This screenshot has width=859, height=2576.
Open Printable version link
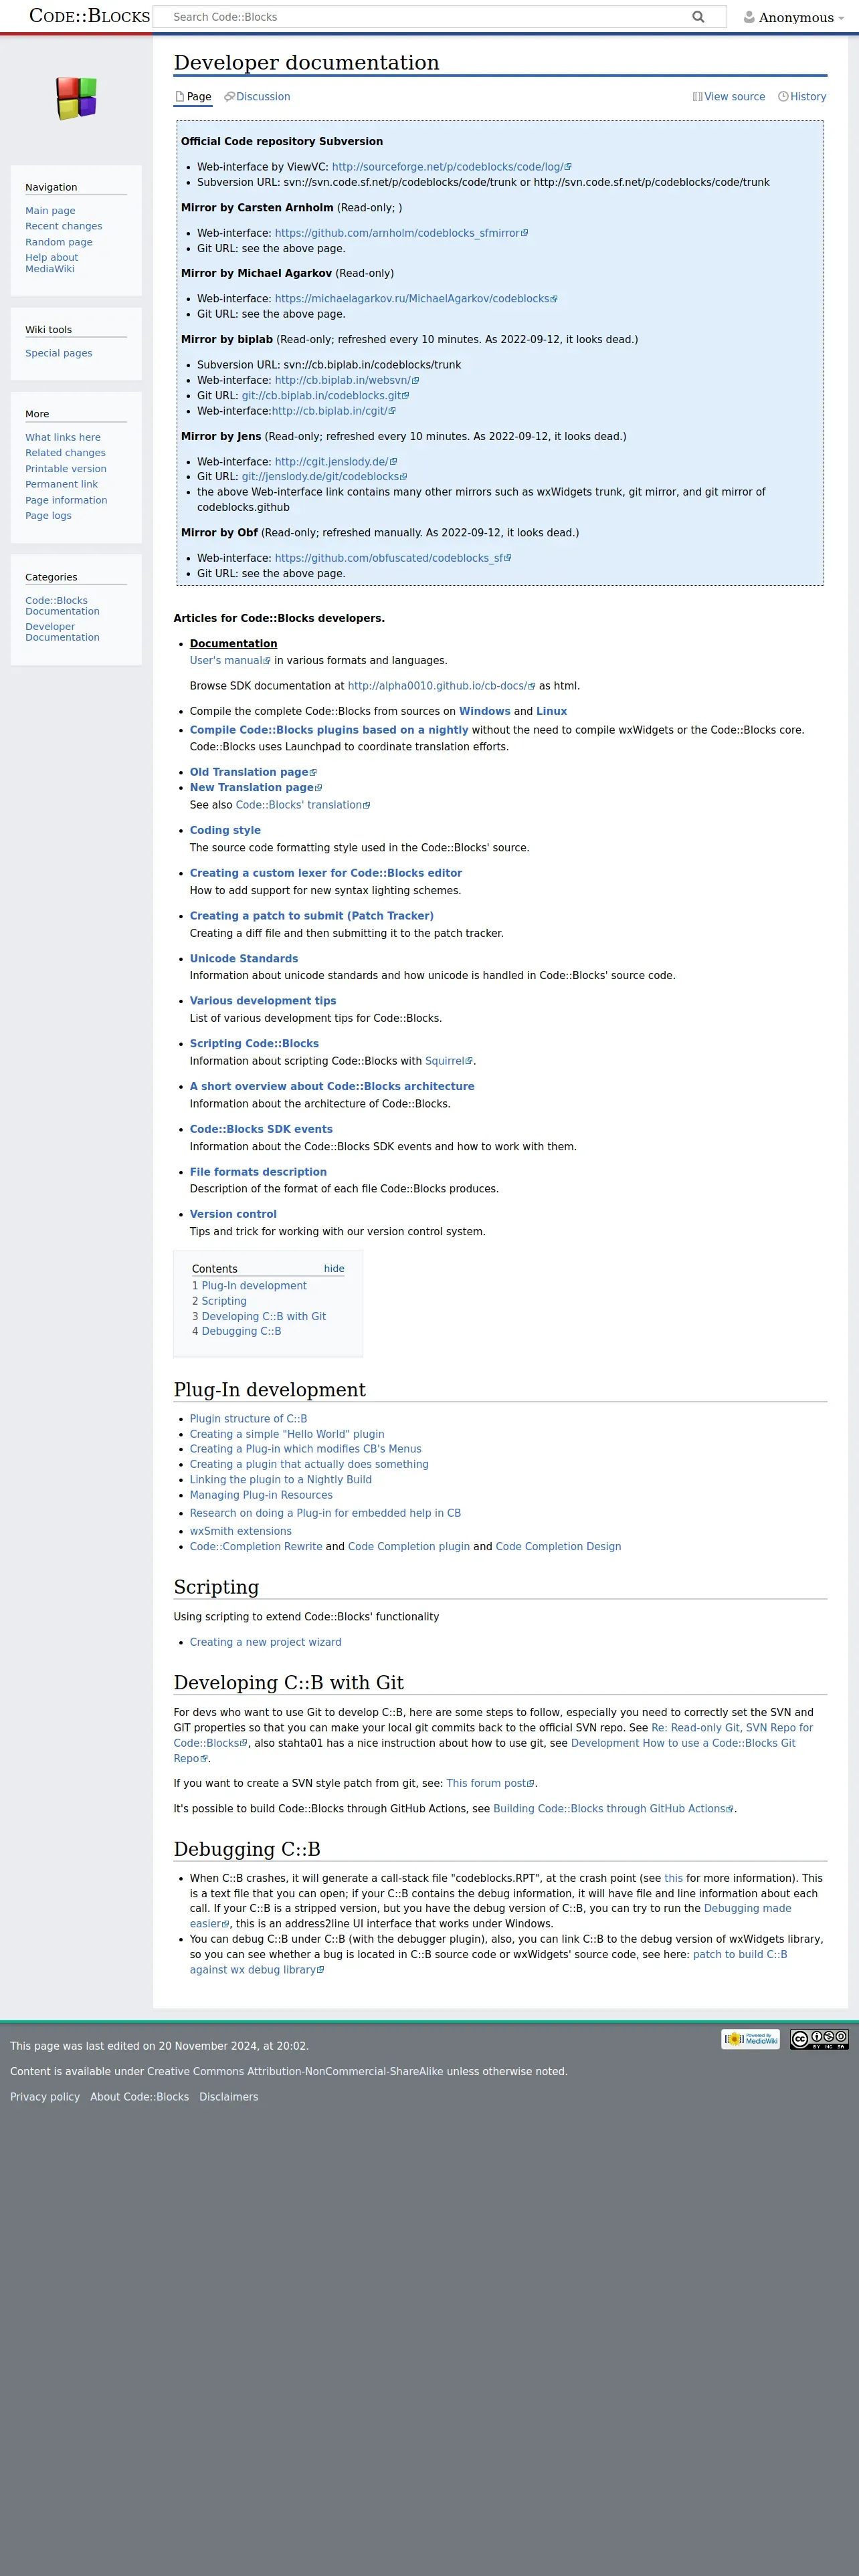66,469
